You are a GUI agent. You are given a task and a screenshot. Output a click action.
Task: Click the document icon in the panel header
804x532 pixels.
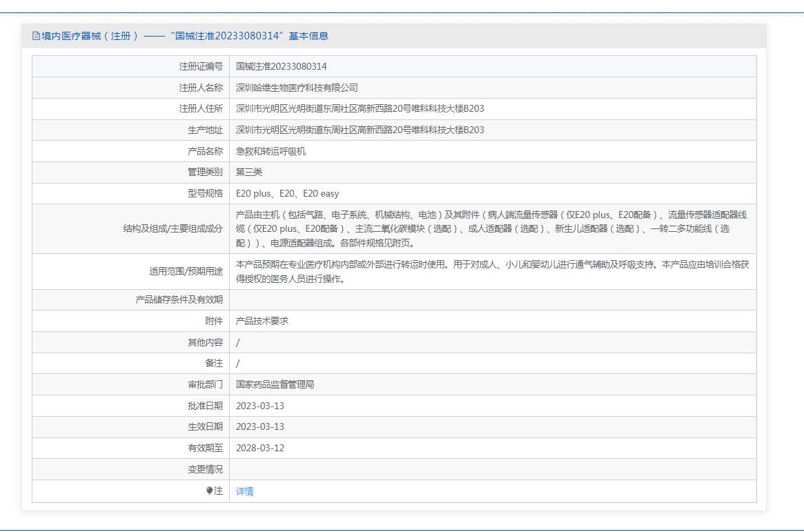pos(36,36)
